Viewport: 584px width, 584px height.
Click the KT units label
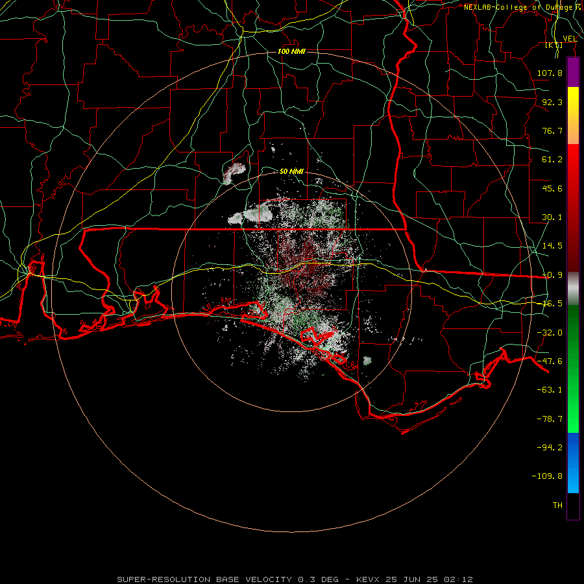tap(554, 45)
